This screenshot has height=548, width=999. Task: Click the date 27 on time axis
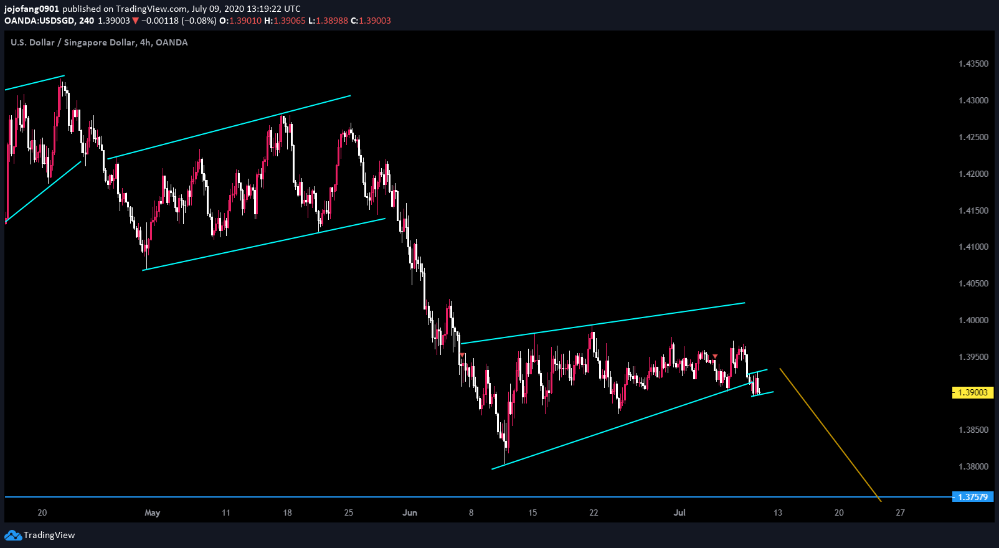[x=900, y=513]
